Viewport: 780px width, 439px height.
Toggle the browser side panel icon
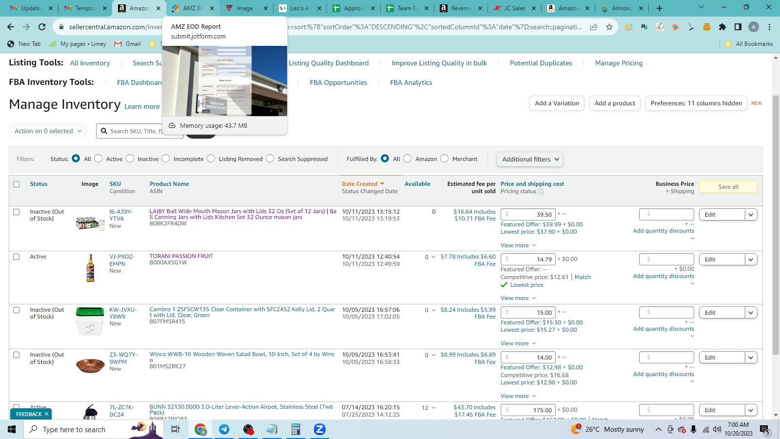[738, 27]
